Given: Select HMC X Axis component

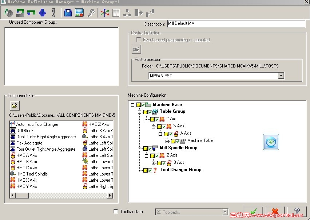Looking at the screenshot, I should point(27,180).
